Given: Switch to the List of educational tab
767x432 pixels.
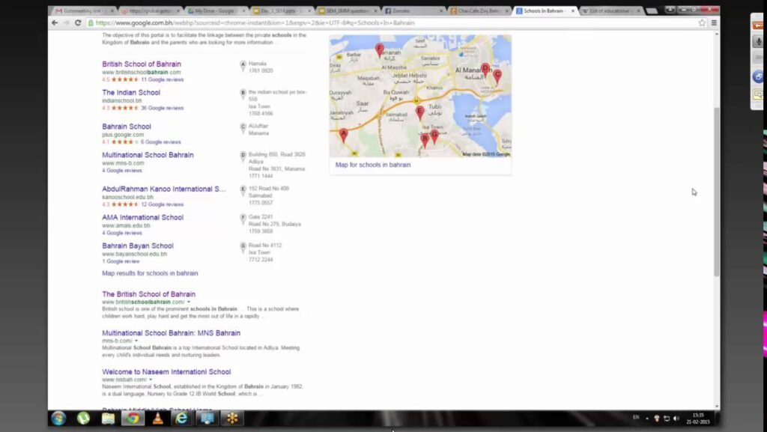Looking at the screenshot, I should (x=610, y=10).
